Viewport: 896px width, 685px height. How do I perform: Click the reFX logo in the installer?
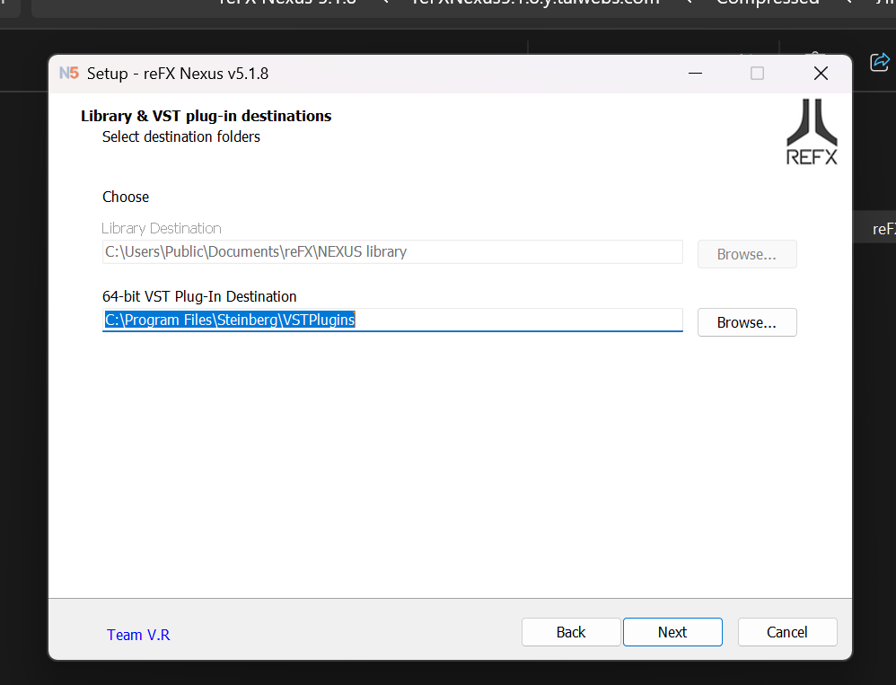[x=812, y=132]
